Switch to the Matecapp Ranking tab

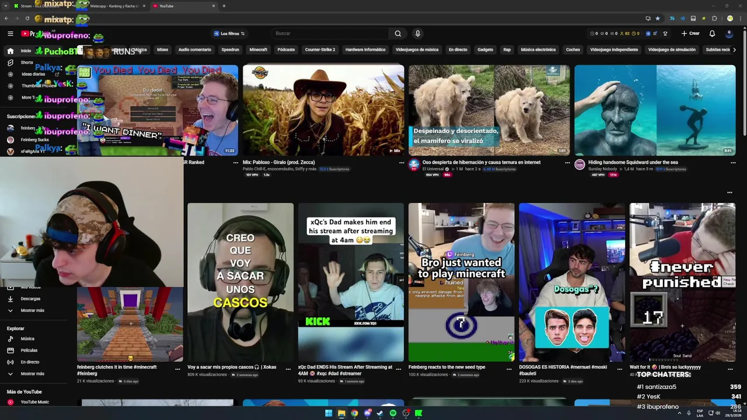(x=114, y=6)
